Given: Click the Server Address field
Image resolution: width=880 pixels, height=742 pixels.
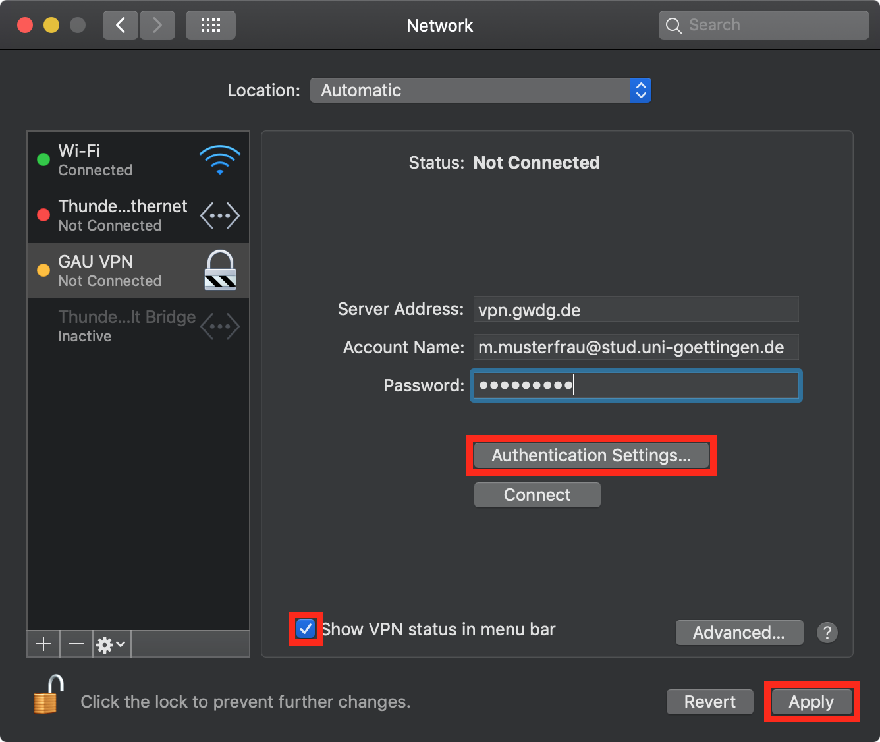Looking at the screenshot, I should point(636,309).
